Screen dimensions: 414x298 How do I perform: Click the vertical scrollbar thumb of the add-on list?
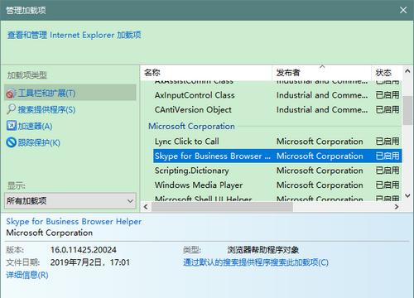407,110
